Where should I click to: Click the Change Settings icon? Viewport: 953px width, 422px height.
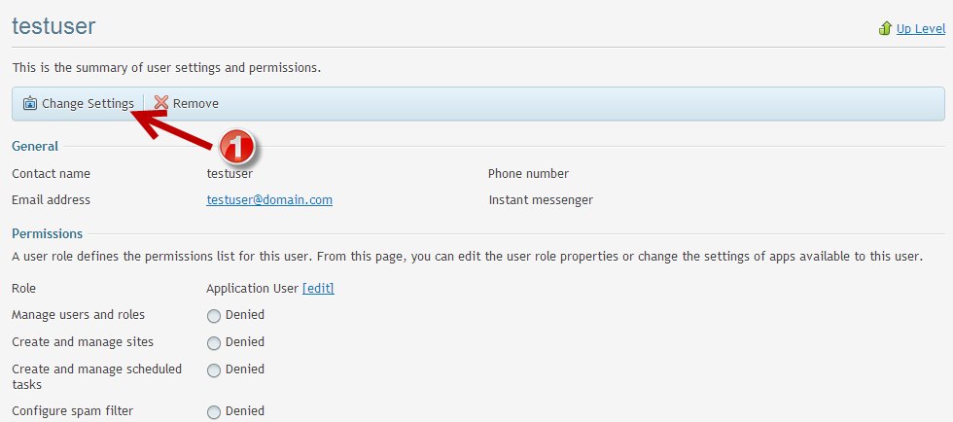coord(30,103)
